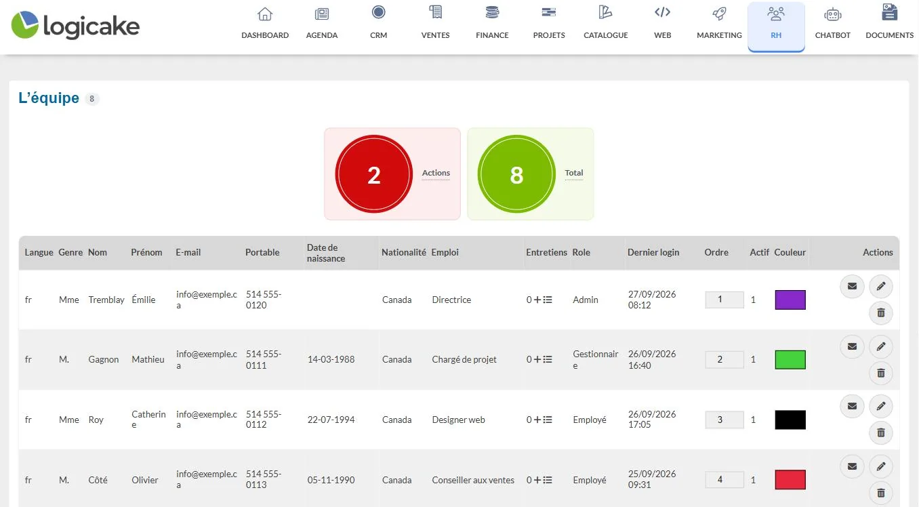
Task: Open the Agenda module
Action: coord(322,24)
